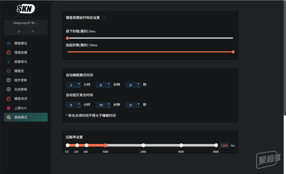Viewport: 286px width, 174px height.
Task: Click the right link icon under QingLong 87
Action: click(x=33, y=32)
